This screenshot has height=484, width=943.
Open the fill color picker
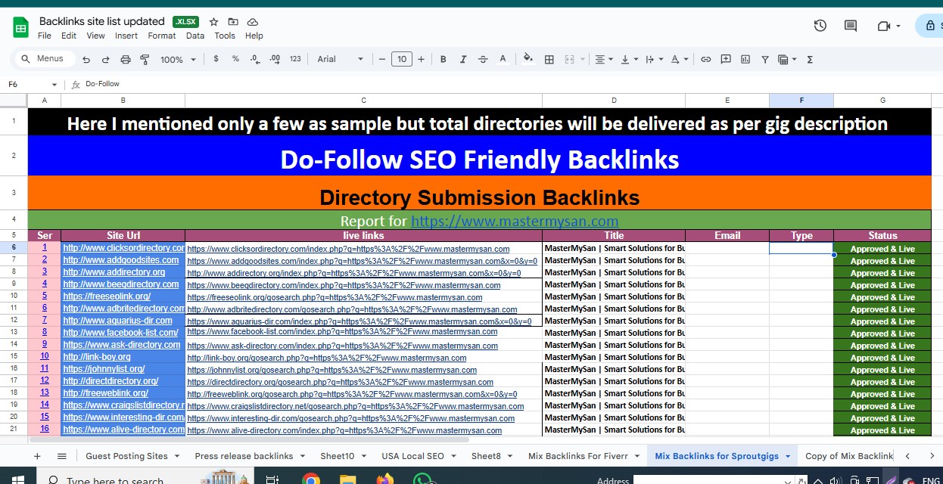pyautogui.click(x=528, y=59)
